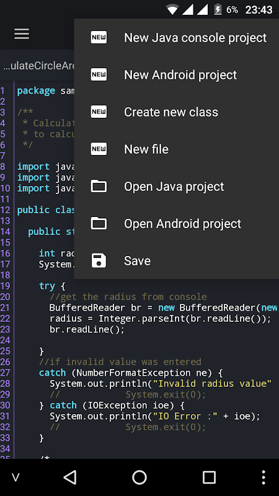279x496 pixels.
Task: Click the 'public' keyword on line 12
Action: click(x=33, y=210)
